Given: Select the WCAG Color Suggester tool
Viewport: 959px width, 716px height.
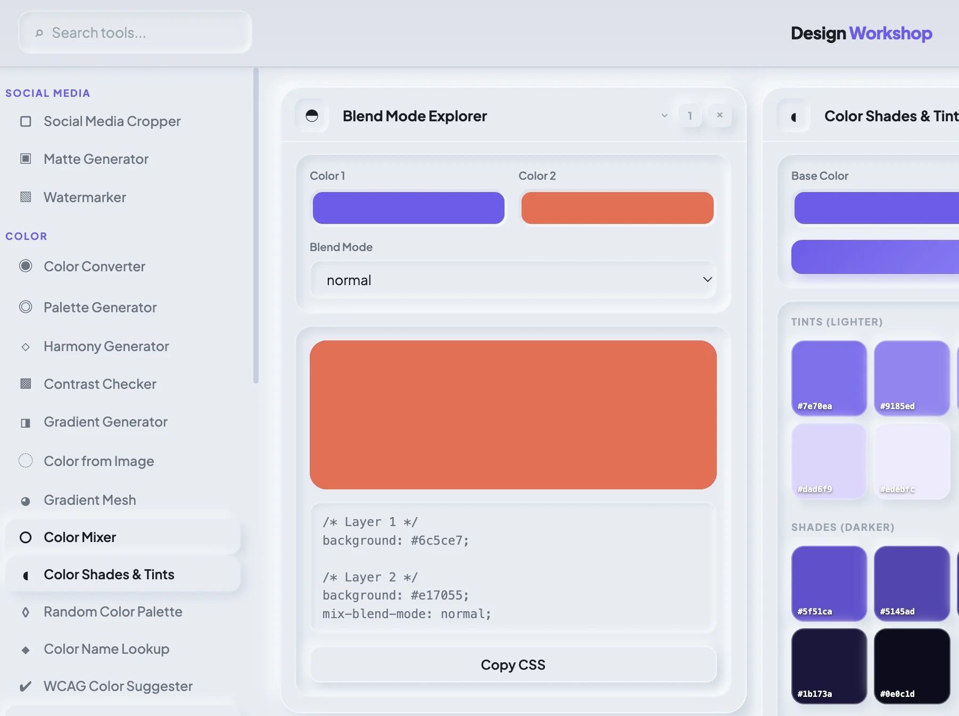Looking at the screenshot, I should [x=118, y=686].
